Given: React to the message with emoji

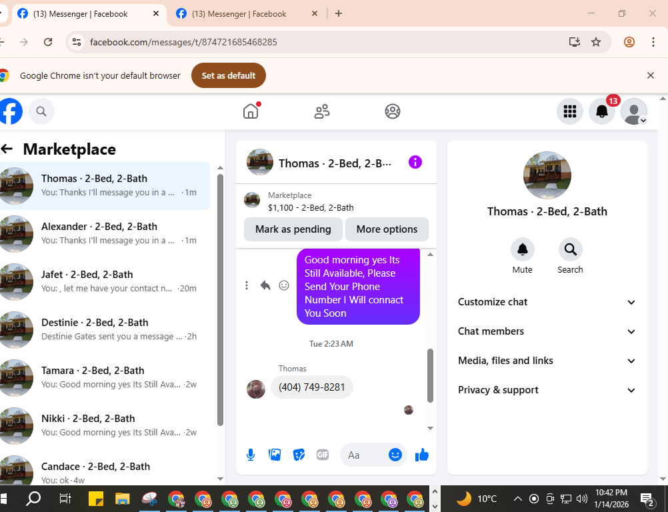Looking at the screenshot, I should click(x=284, y=285).
